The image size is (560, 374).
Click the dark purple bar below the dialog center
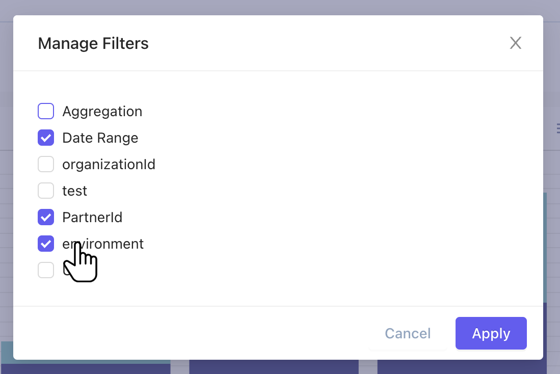274,367
